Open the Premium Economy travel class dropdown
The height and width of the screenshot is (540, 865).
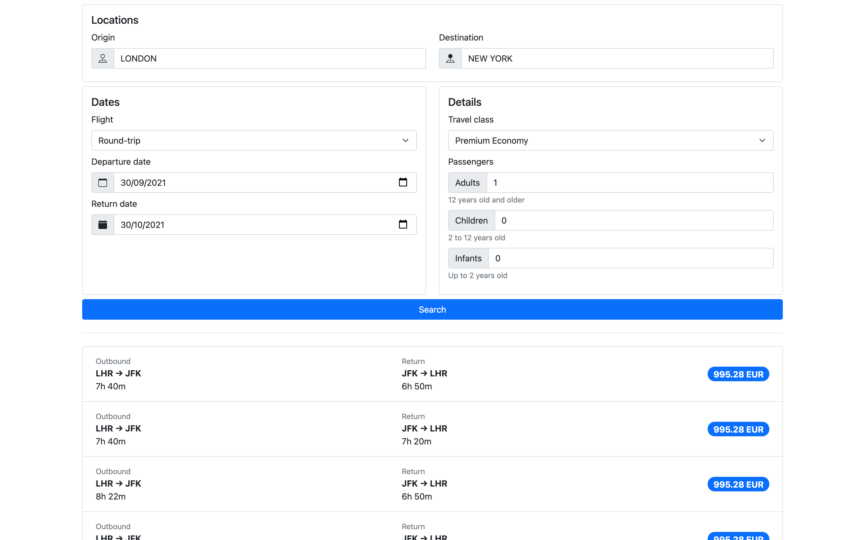(x=610, y=140)
